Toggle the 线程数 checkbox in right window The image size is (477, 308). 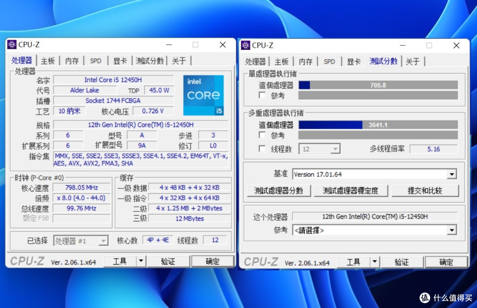click(262, 149)
